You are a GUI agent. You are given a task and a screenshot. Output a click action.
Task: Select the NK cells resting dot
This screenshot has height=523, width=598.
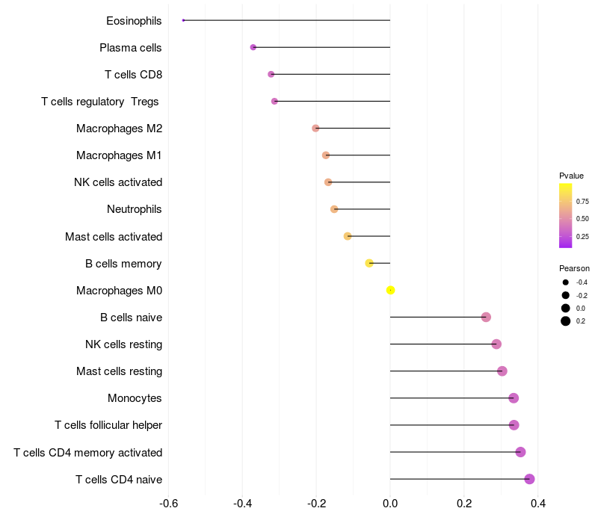(496, 344)
